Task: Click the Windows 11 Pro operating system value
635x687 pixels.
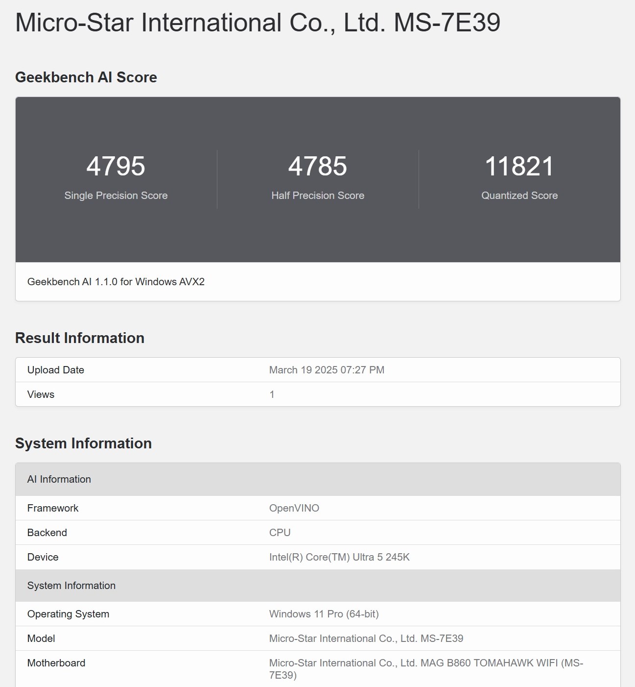Action: [324, 614]
